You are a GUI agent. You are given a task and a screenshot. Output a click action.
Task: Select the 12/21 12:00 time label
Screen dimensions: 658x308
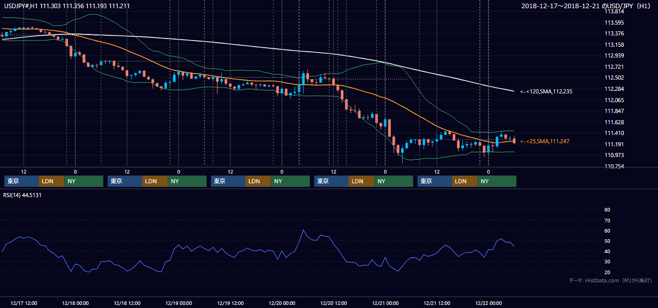(437, 303)
